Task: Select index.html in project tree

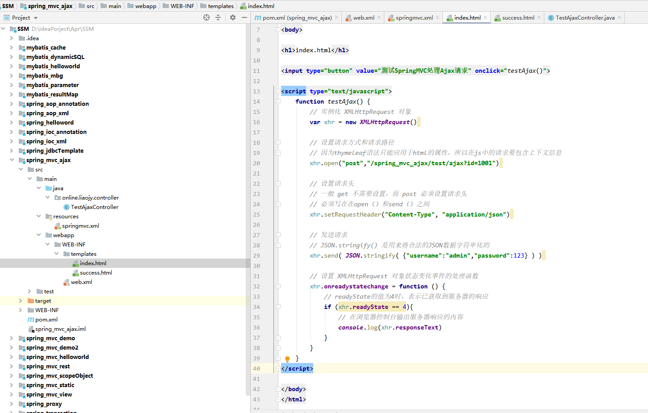Action: pos(89,263)
